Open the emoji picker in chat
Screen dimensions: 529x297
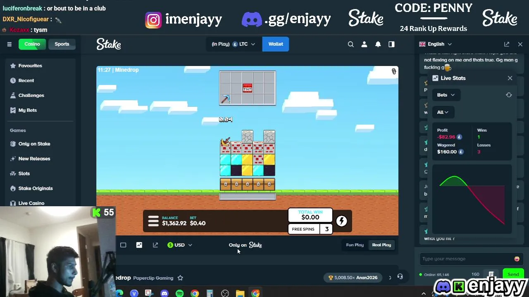517,259
